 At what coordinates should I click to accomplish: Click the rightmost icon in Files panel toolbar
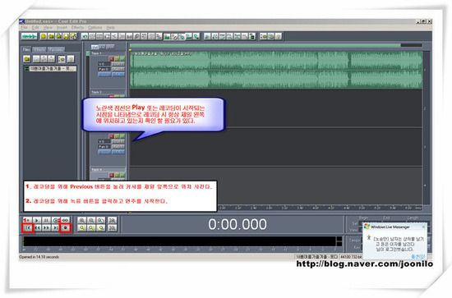point(71,59)
